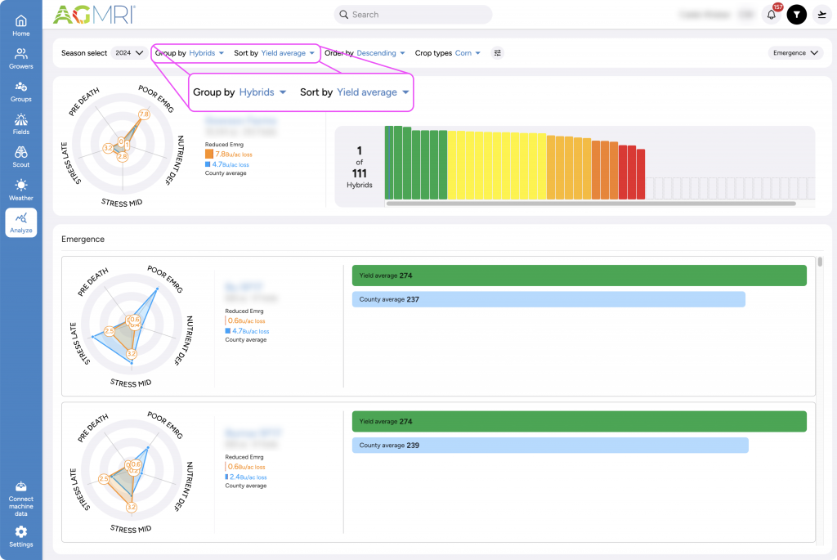The height and width of the screenshot is (560, 837).
Task: Click the County average 239 bar
Action: point(550,446)
